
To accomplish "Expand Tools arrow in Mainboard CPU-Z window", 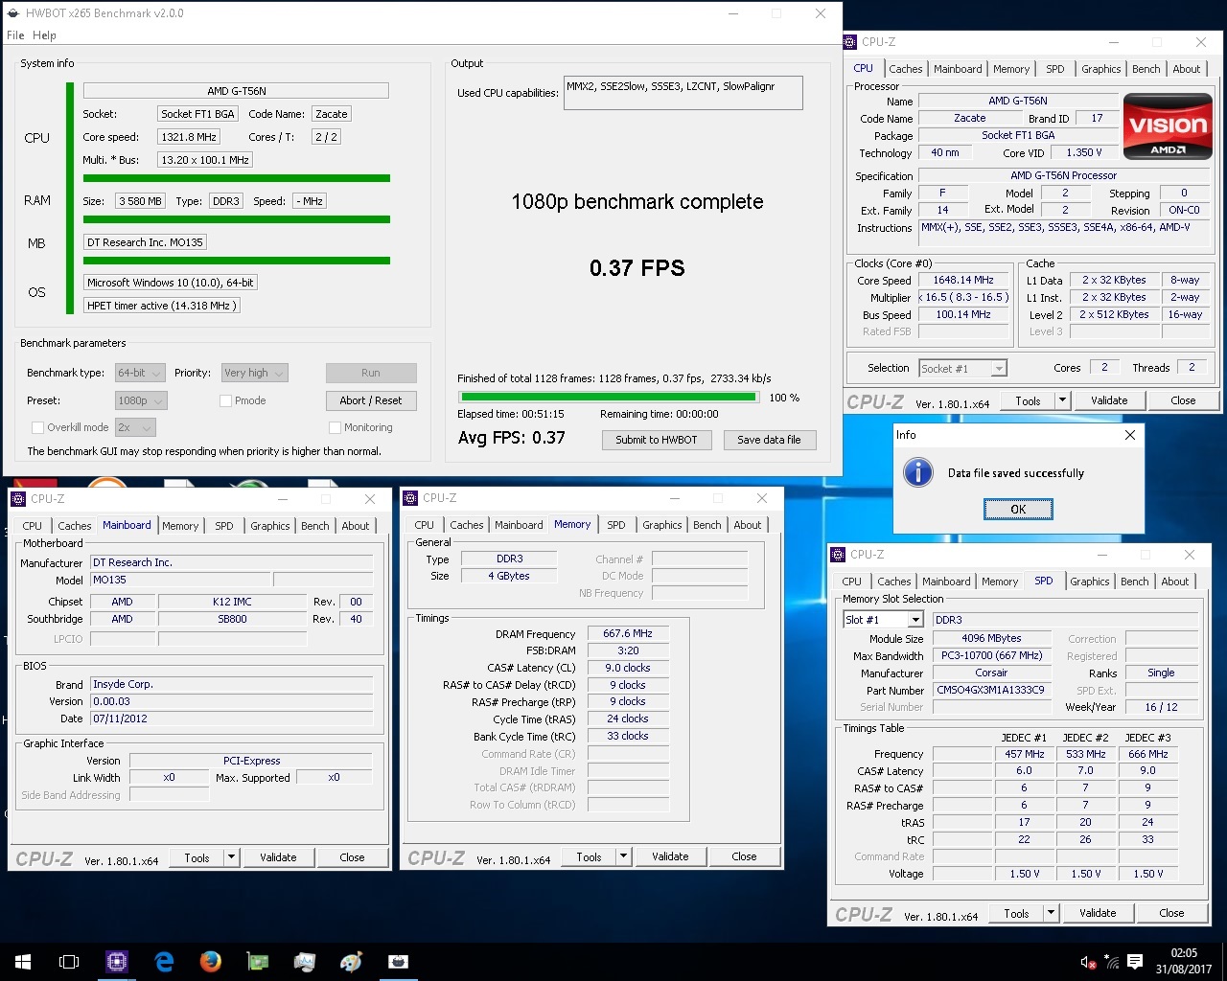I will [231, 858].
